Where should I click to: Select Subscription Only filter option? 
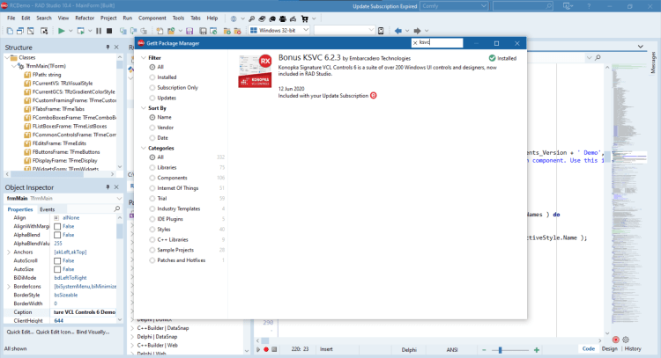coord(152,87)
